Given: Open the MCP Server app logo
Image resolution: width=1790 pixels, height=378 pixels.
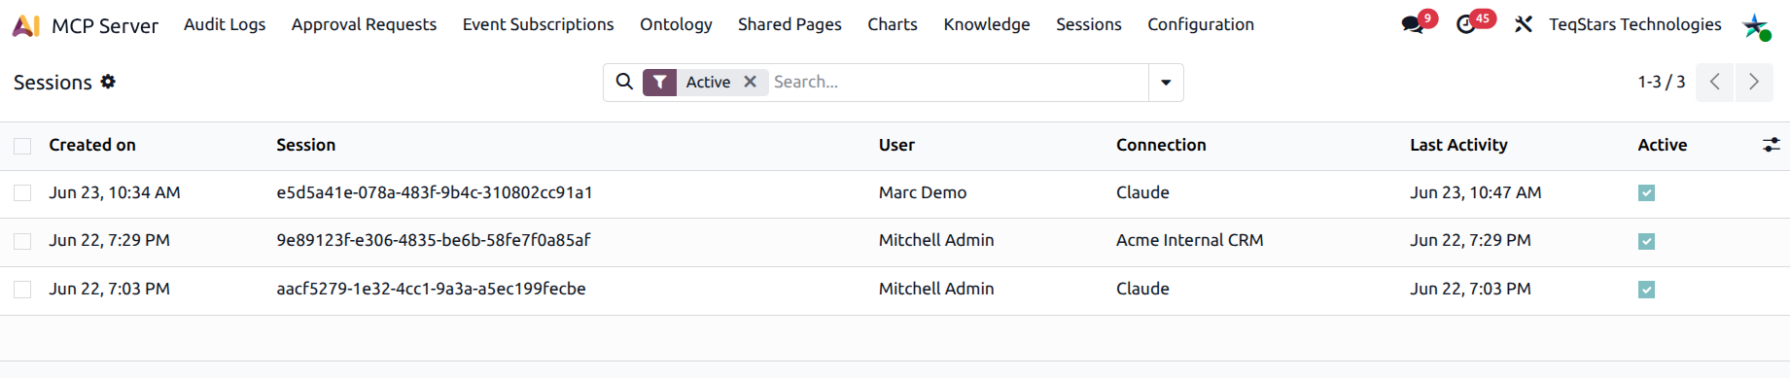Looking at the screenshot, I should (26, 25).
